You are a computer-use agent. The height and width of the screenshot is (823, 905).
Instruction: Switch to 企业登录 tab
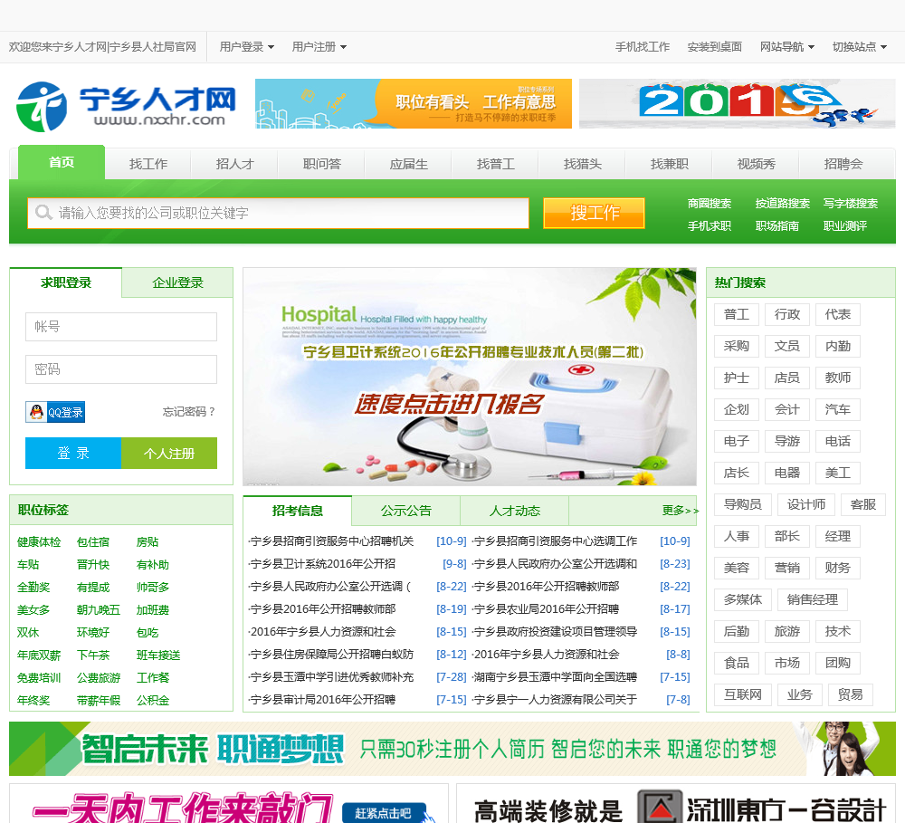click(177, 282)
